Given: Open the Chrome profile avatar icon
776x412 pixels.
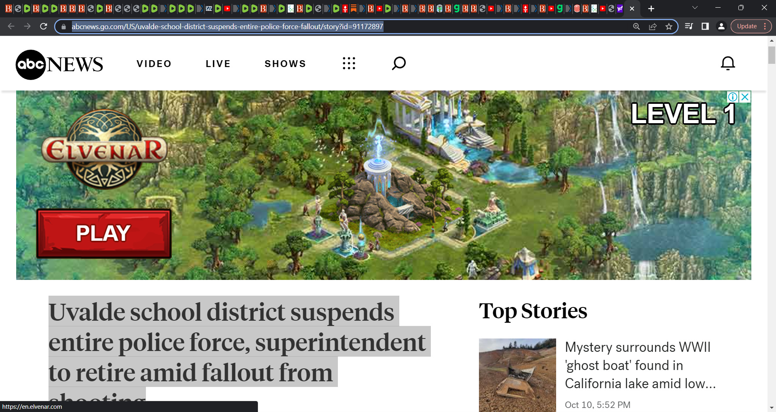Looking at the screenshot, I should pyautogui.click(x=721, y=27).
